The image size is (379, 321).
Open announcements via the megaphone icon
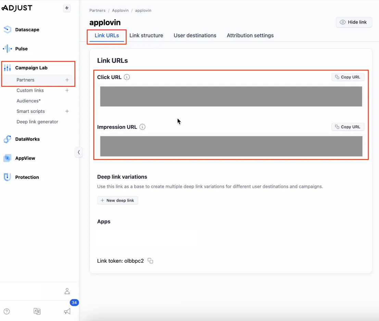pyautogui.click(x=67, y=311)
